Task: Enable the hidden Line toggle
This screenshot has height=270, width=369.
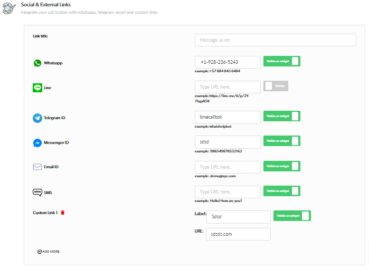Action: [x=276, y=86]
